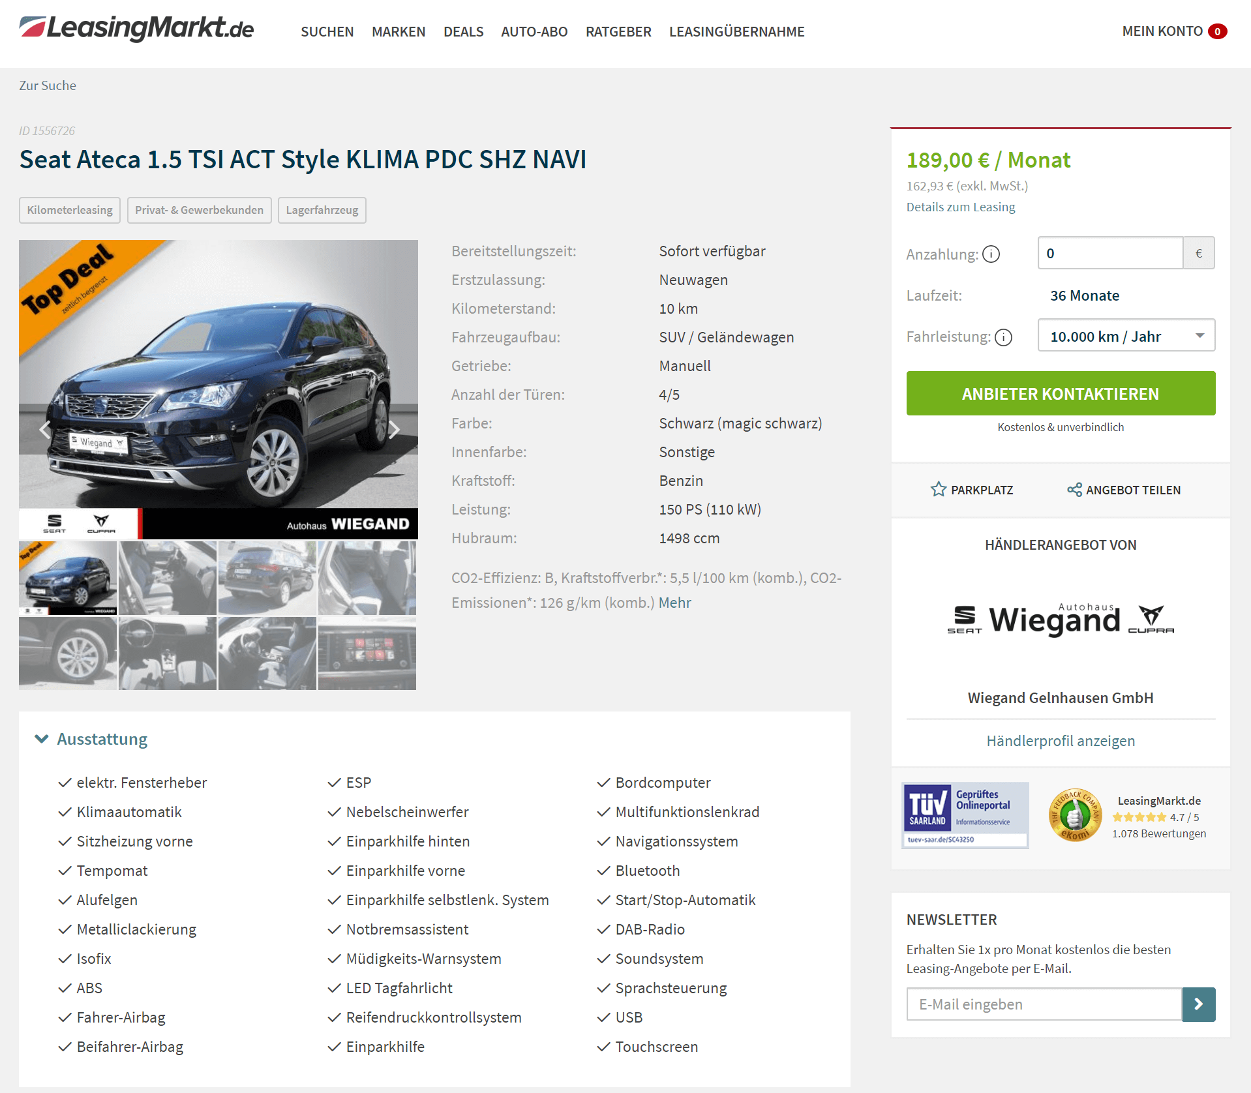Click the PARKPLATZ star icon
1251x1093 pixels.
[x=939, y=489]
